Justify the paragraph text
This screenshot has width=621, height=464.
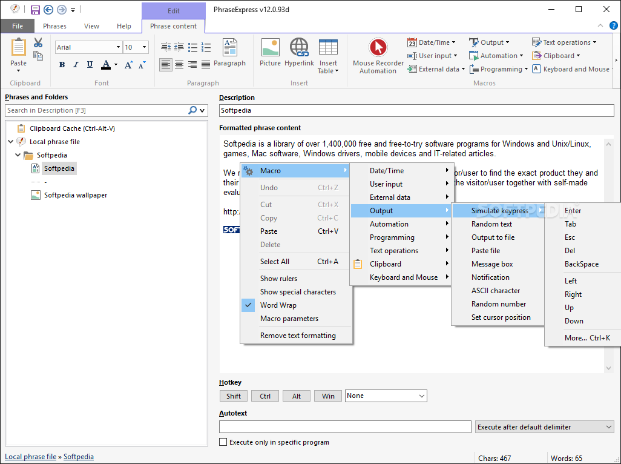click(206, 64)
